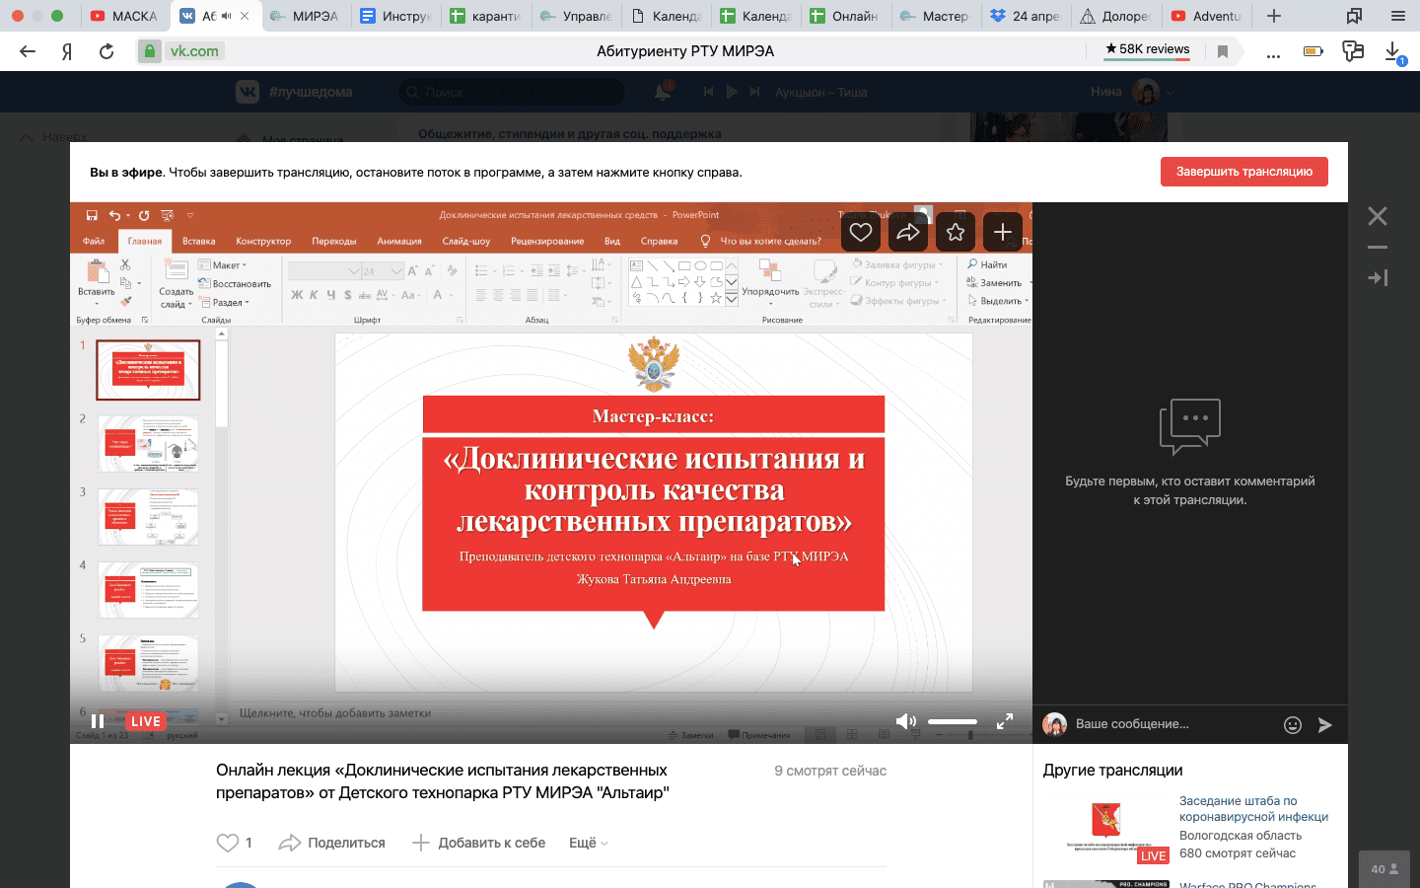1420x888 pixels.
Task: Open the bookmarks panel icon near tabs
Action: tap(1355, 16)
